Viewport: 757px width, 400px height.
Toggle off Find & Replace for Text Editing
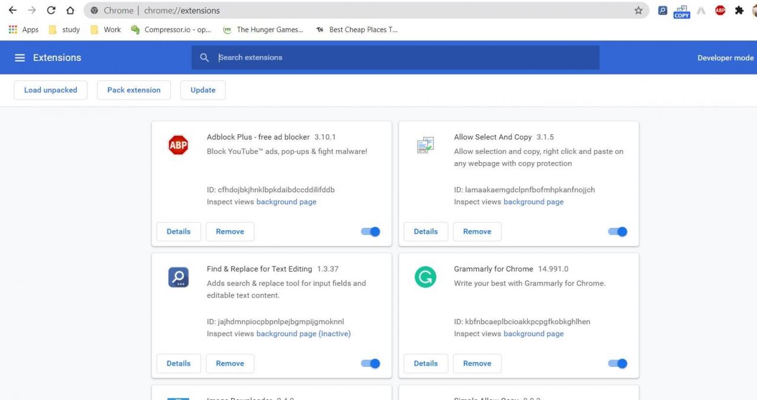click(x=371, y=363)
